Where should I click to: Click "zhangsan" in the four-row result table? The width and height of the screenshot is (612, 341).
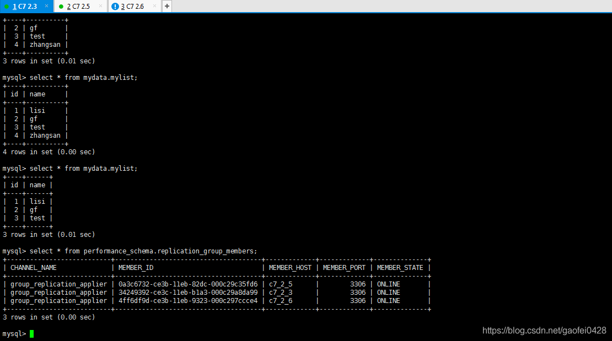(x=45, y=136)
